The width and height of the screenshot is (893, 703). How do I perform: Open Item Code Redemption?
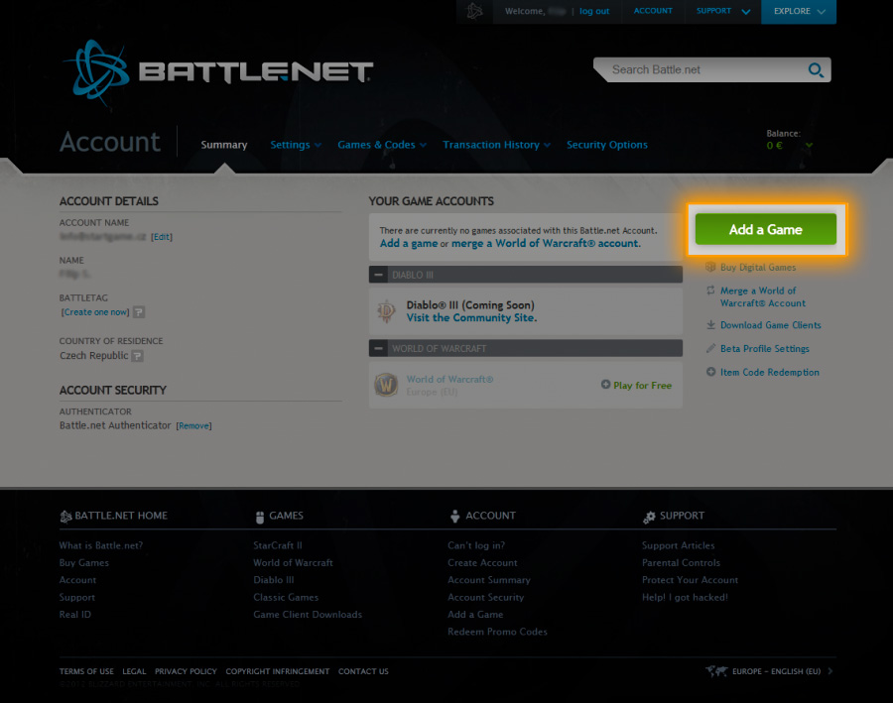pos(769,372)
